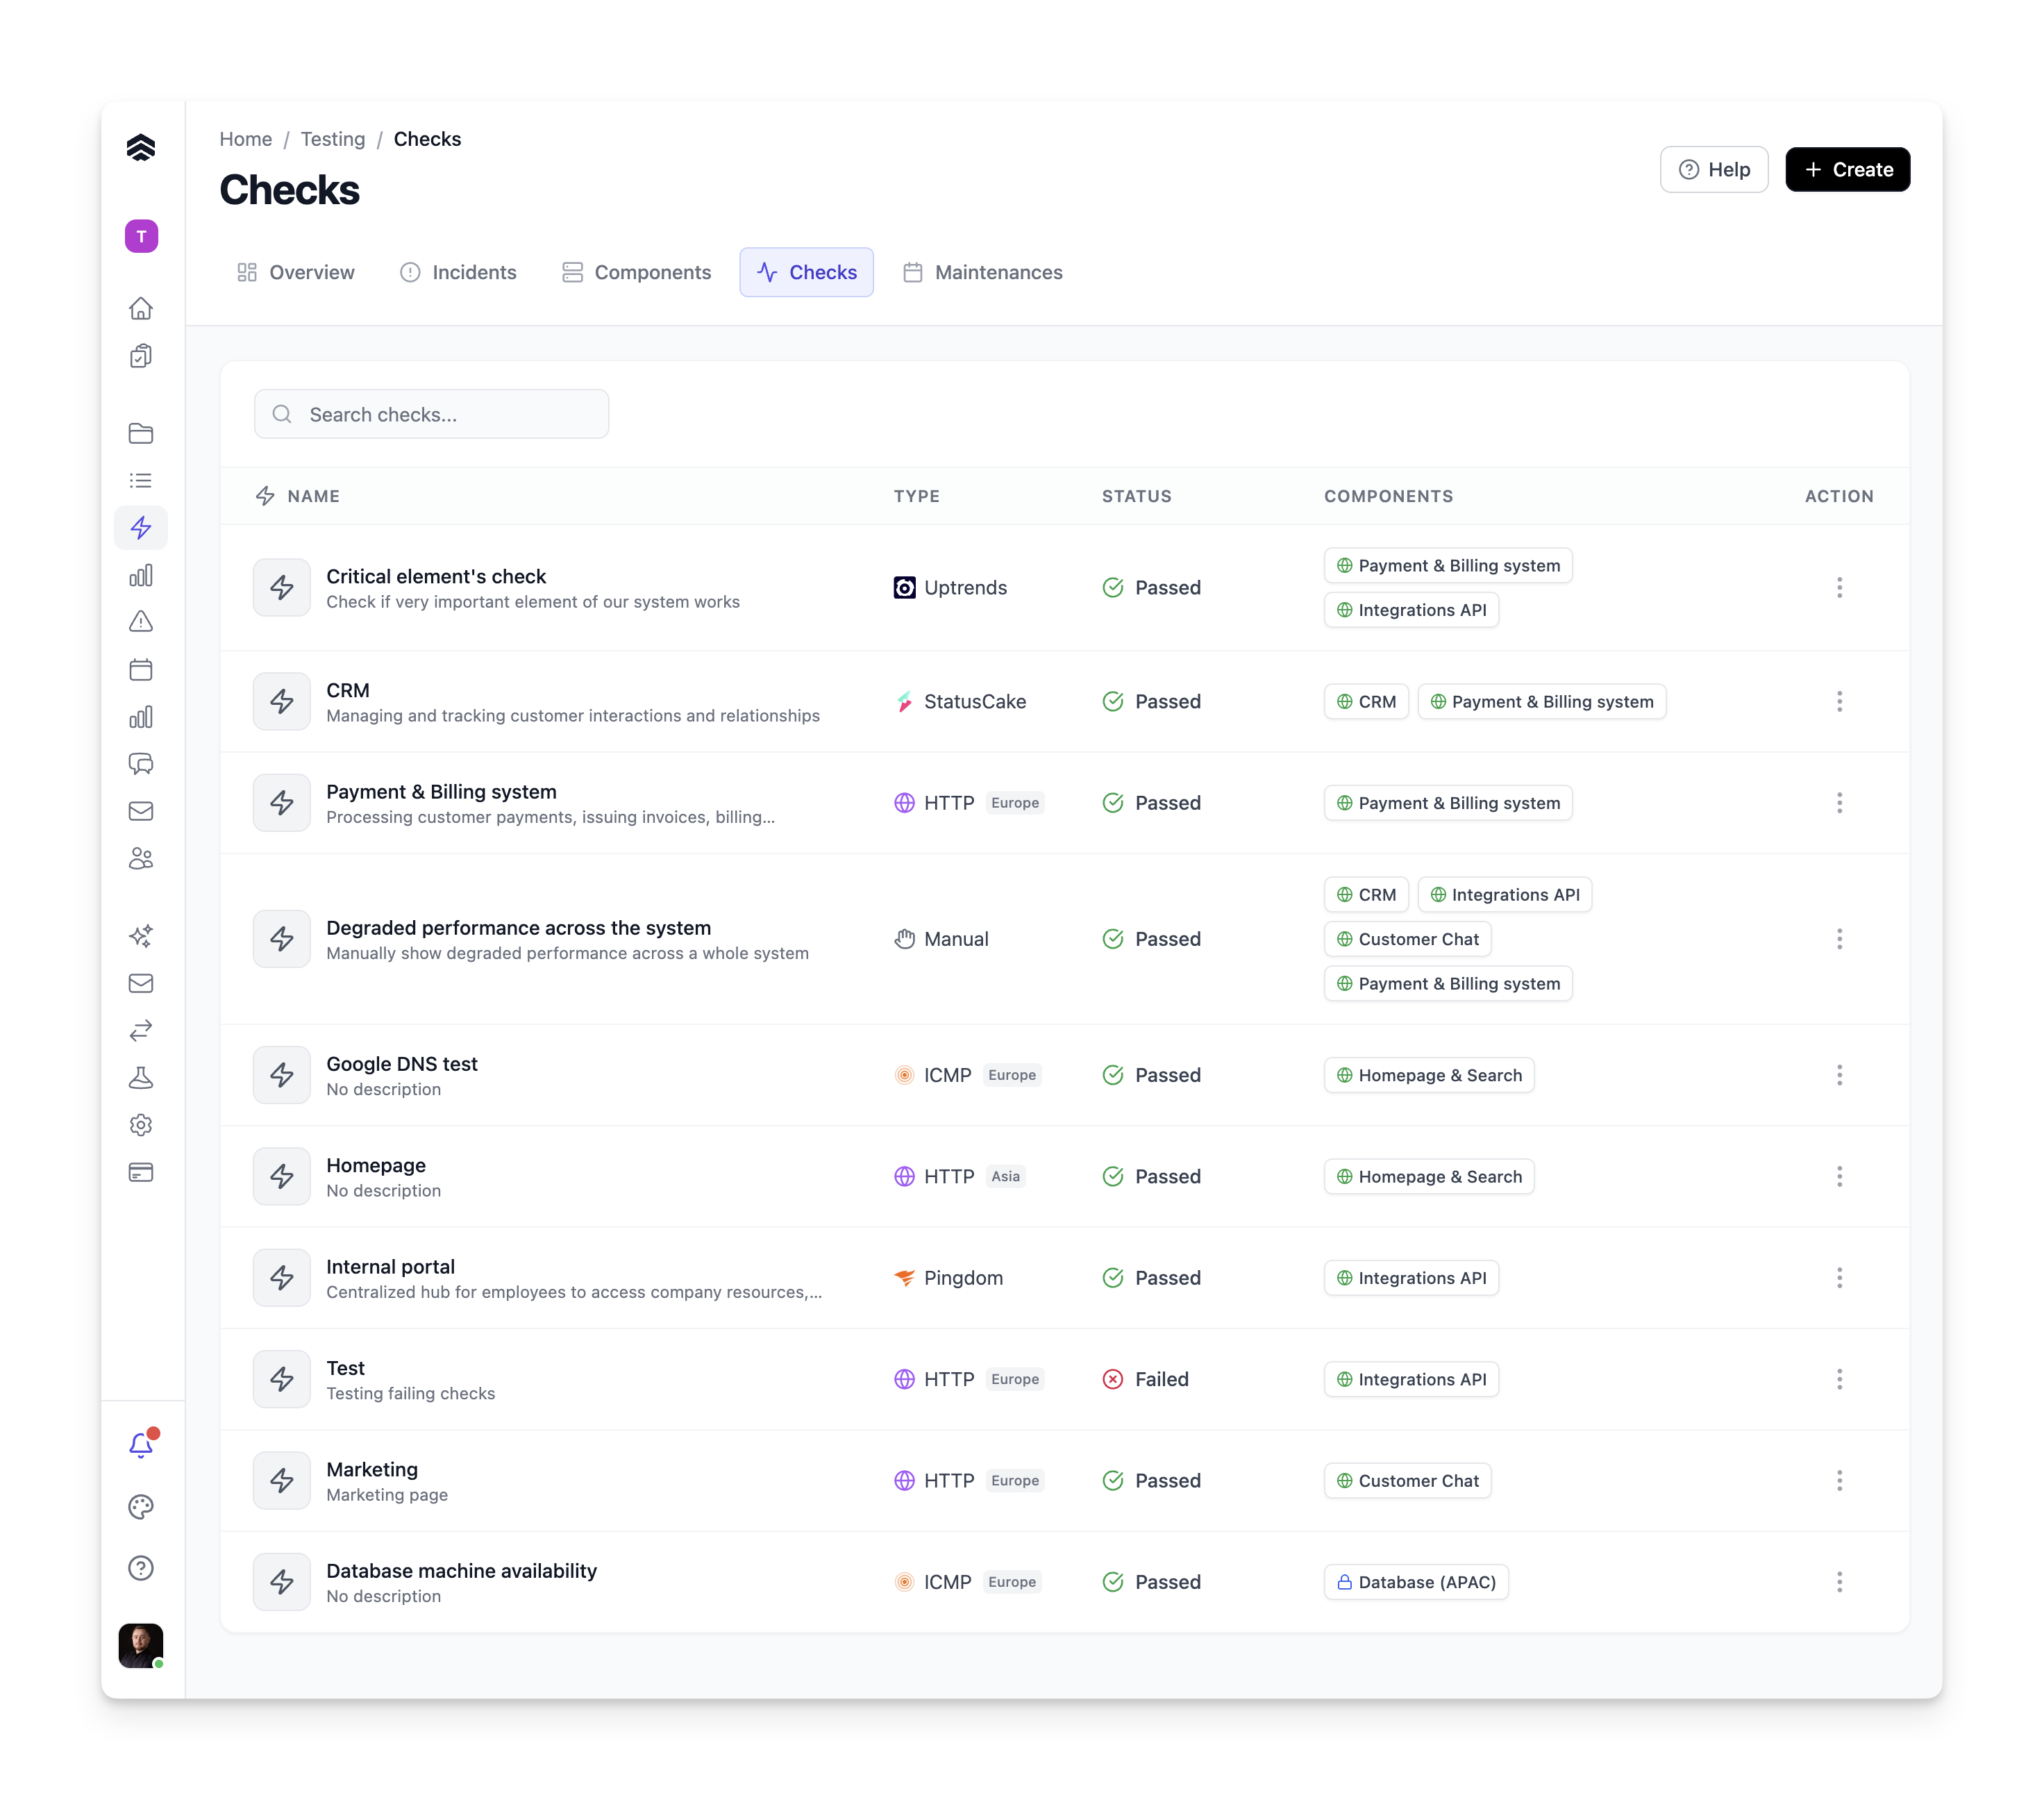The image size is (2044, 1800).
Task: Open the actions menu for Critical element's check
Action: (1839, 587)
